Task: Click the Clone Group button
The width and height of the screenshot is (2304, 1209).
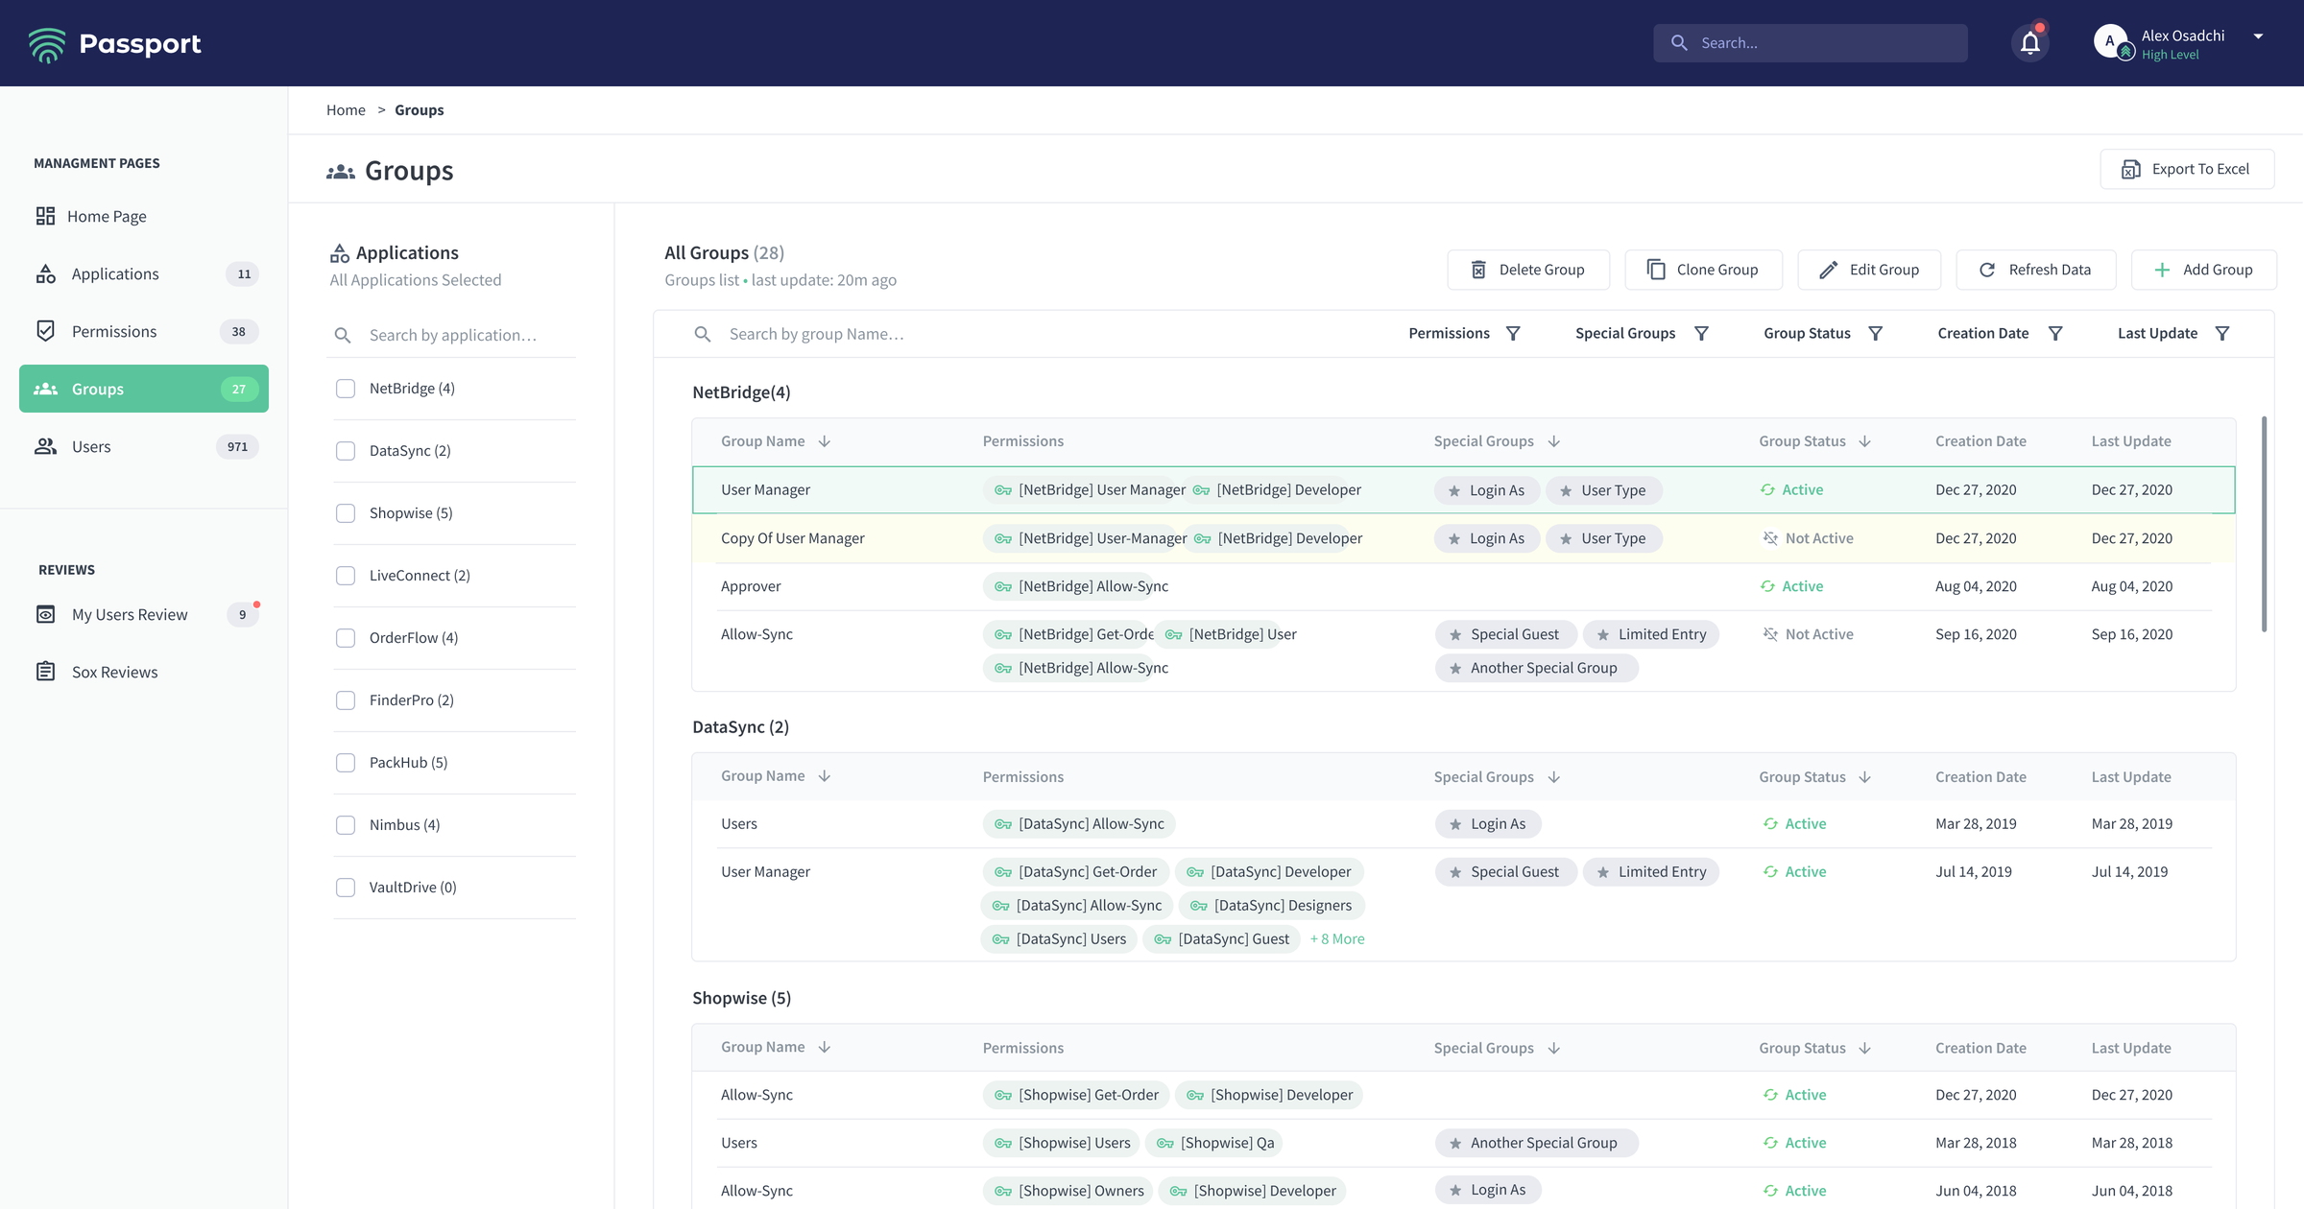Action: [1703, 270]
